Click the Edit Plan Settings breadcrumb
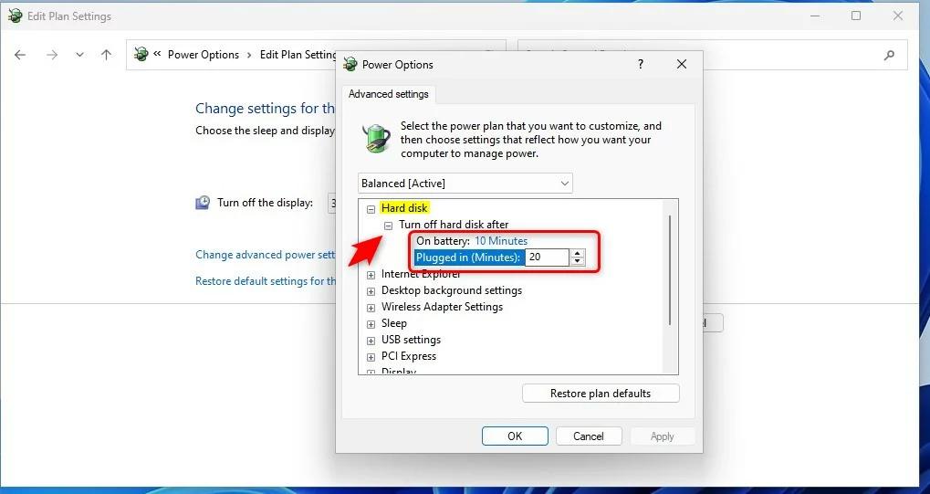This screenshot has height=494, width=930. pos(298,55)
